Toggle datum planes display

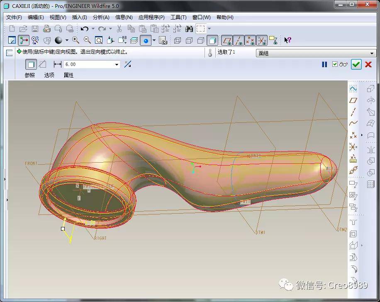tap(227, 40)
